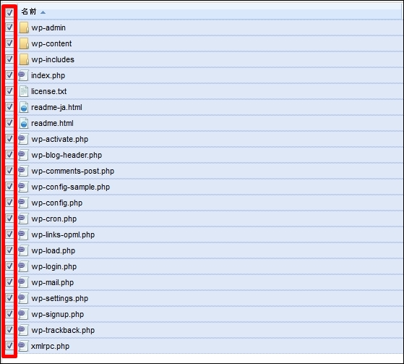Select the wp-signup.php file name
404x364 pixels.
(x=58, y=315)
